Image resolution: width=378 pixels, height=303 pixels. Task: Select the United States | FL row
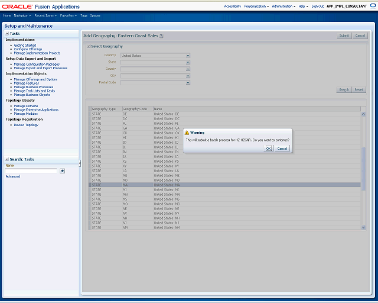(224, 124)
